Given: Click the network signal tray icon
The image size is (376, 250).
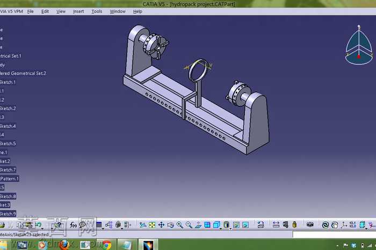Looking at the screenshot, I should (370, 246).
